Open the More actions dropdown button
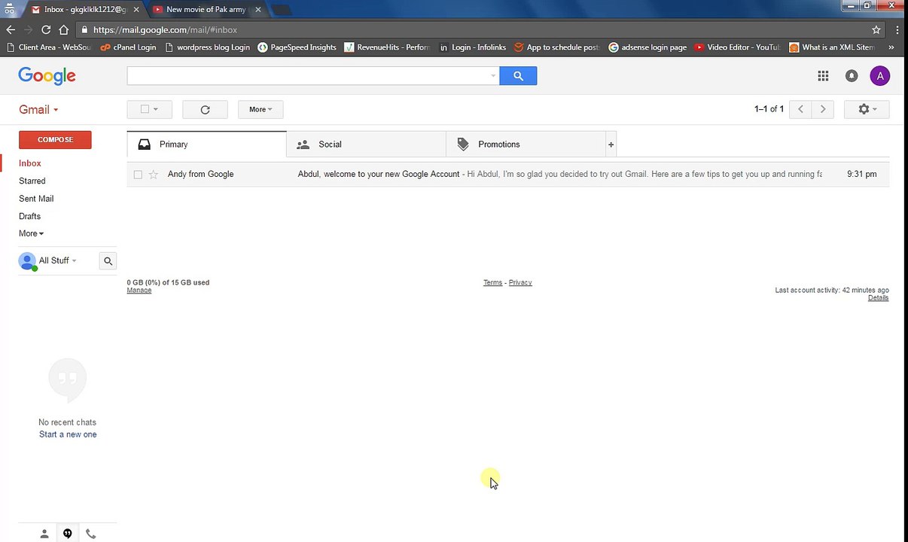 pos(261,109)
